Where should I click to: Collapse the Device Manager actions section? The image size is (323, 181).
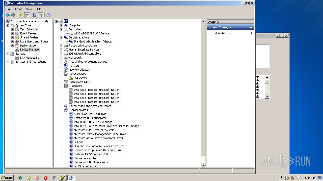(x=251, y=27)
